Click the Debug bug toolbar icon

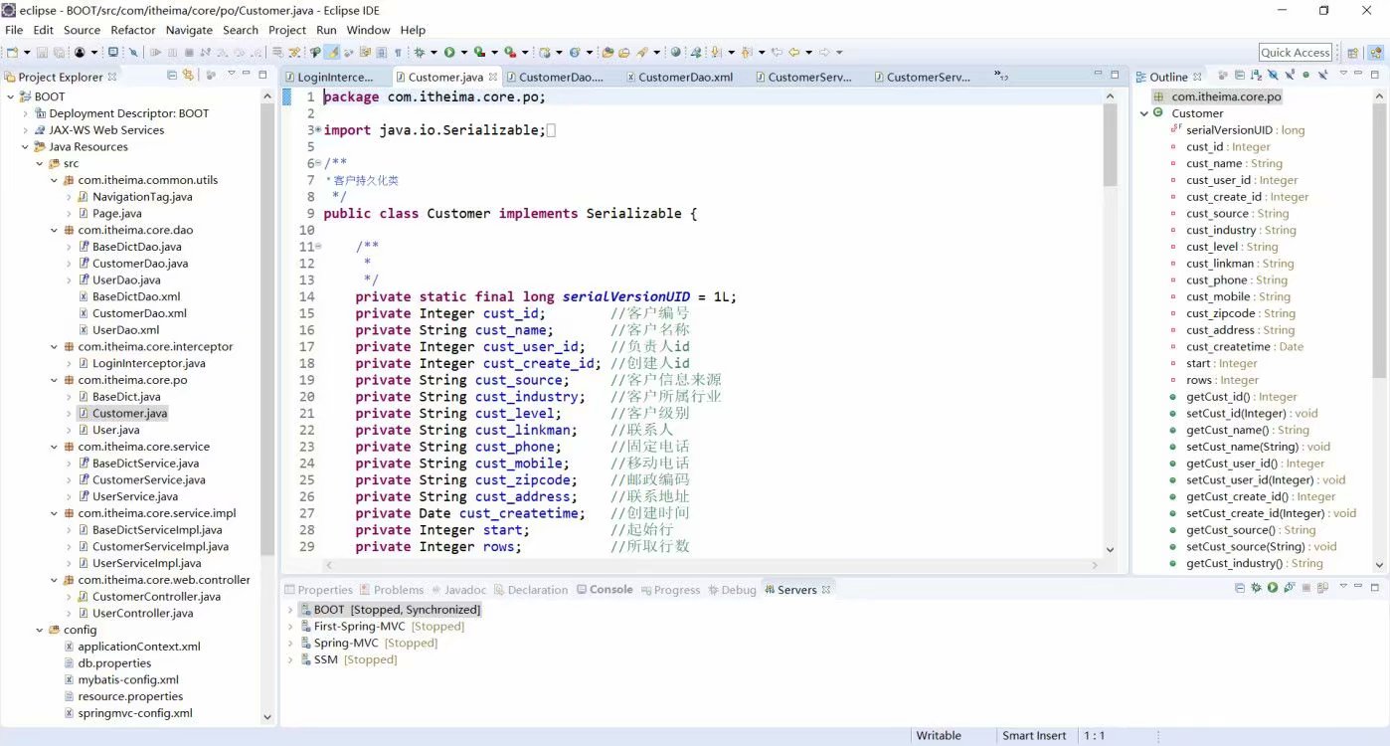419,52
